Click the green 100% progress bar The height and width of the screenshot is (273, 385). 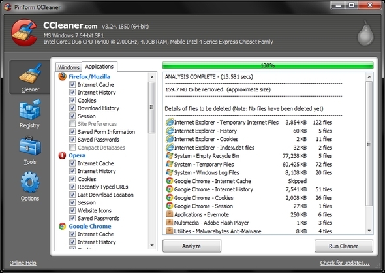pyautogui.click(x=268, y=65)
